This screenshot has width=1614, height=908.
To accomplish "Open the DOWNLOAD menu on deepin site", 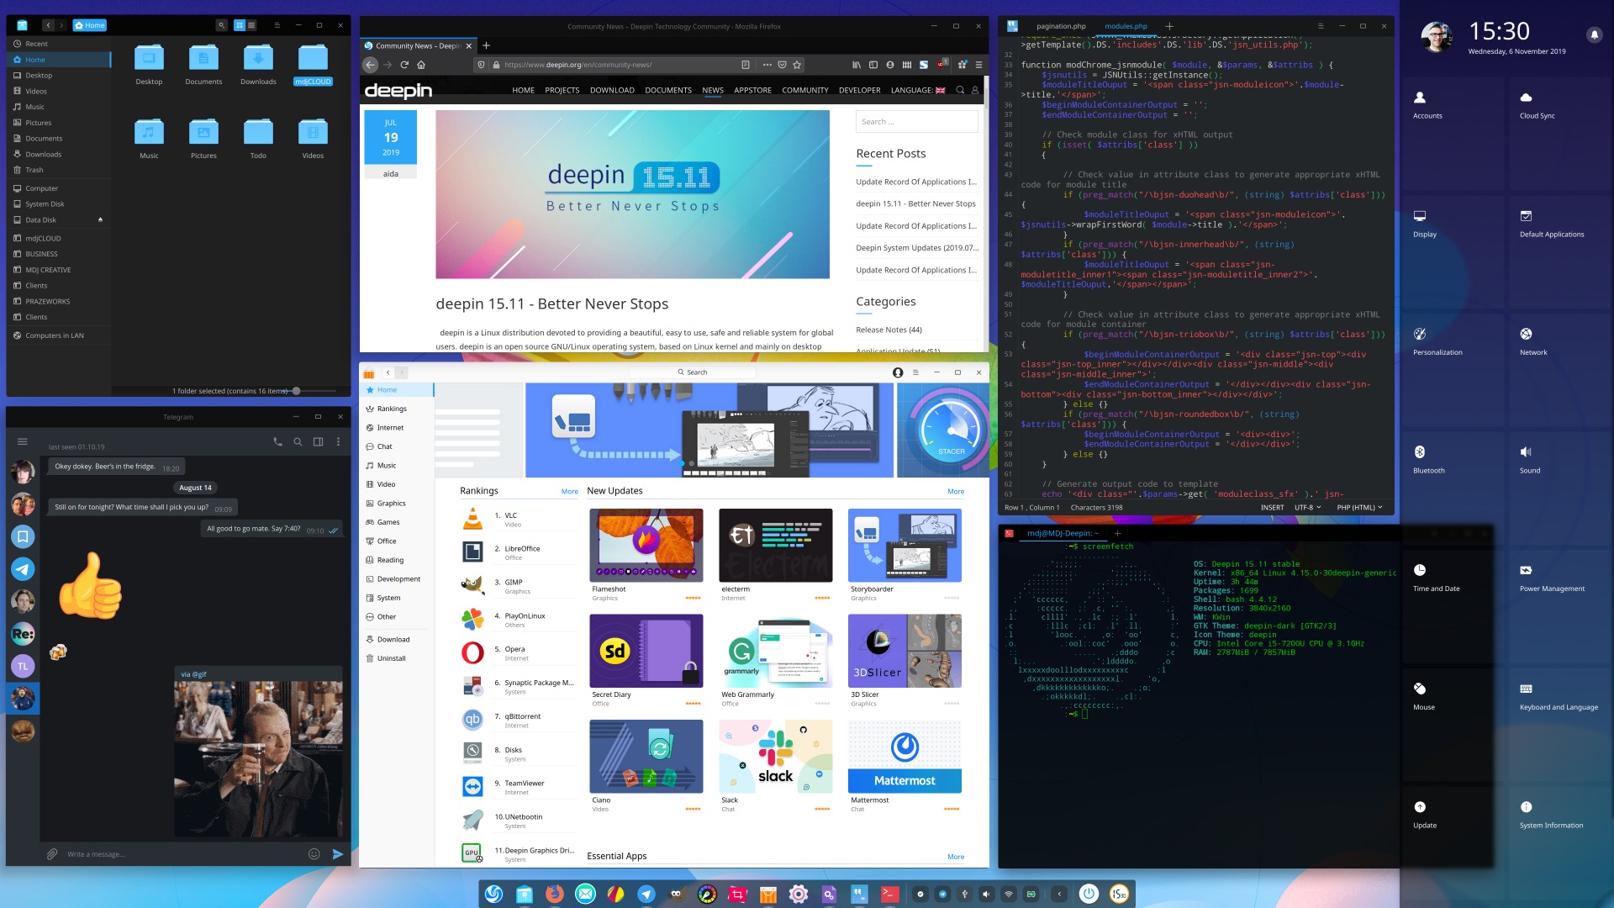I will pos(612,90).
